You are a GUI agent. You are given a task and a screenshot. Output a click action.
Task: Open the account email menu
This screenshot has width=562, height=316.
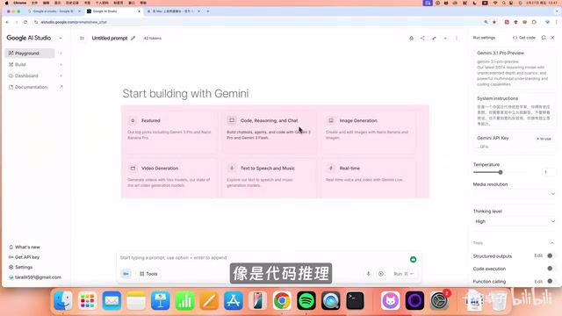tap(35, 277)
